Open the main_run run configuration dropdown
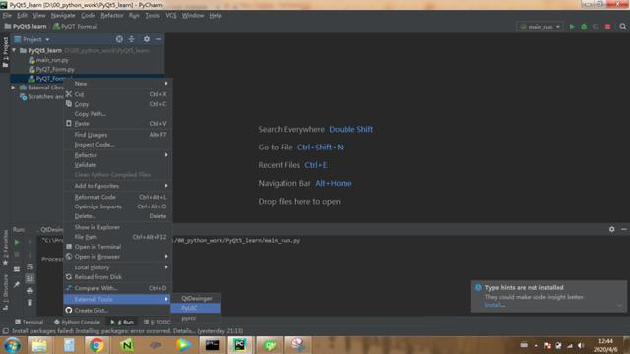Screen dimensions: 630x354 pos(539,27)
